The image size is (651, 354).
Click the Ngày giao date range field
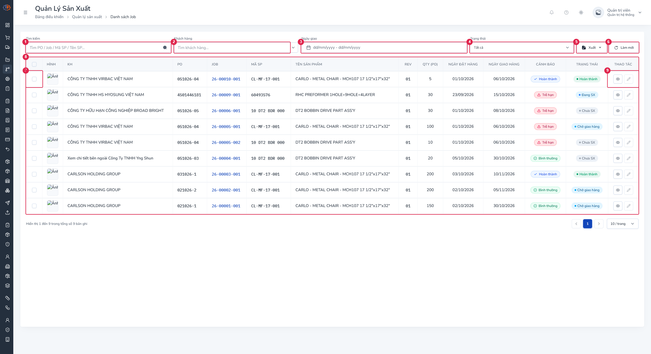(x=384, y=48)
